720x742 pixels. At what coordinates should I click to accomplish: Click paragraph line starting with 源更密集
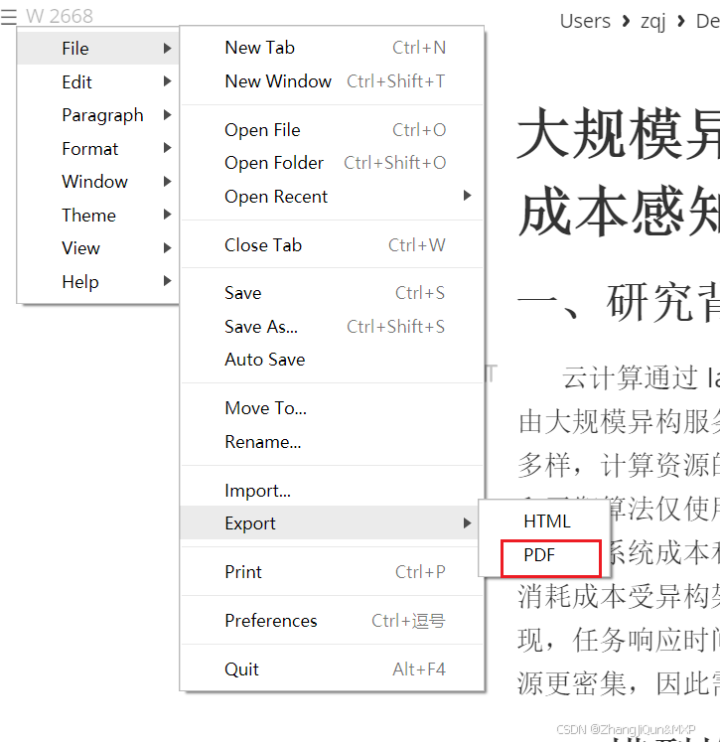[x=619, y=683]
